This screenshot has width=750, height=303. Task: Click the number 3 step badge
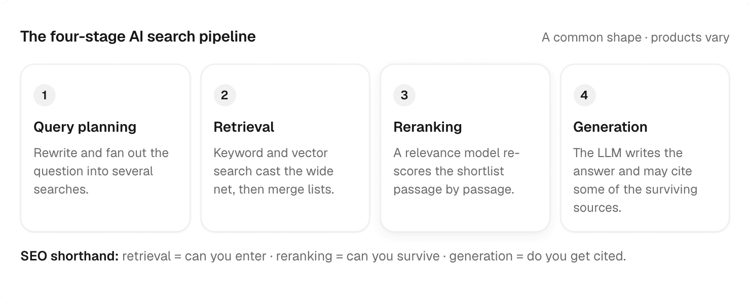404,95
